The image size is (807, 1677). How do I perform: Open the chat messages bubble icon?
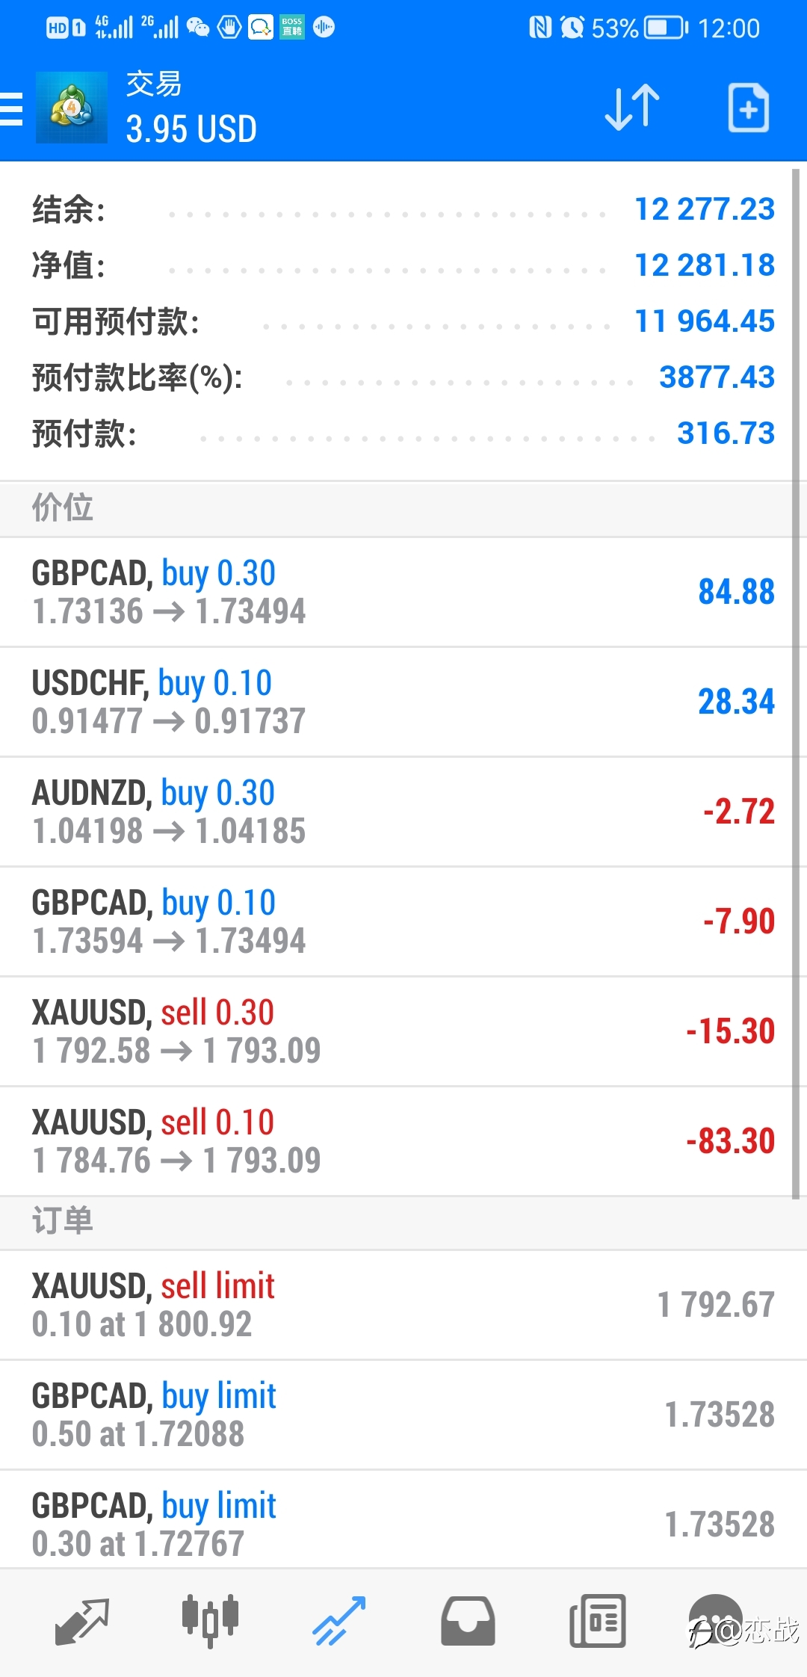[716, 1621]
